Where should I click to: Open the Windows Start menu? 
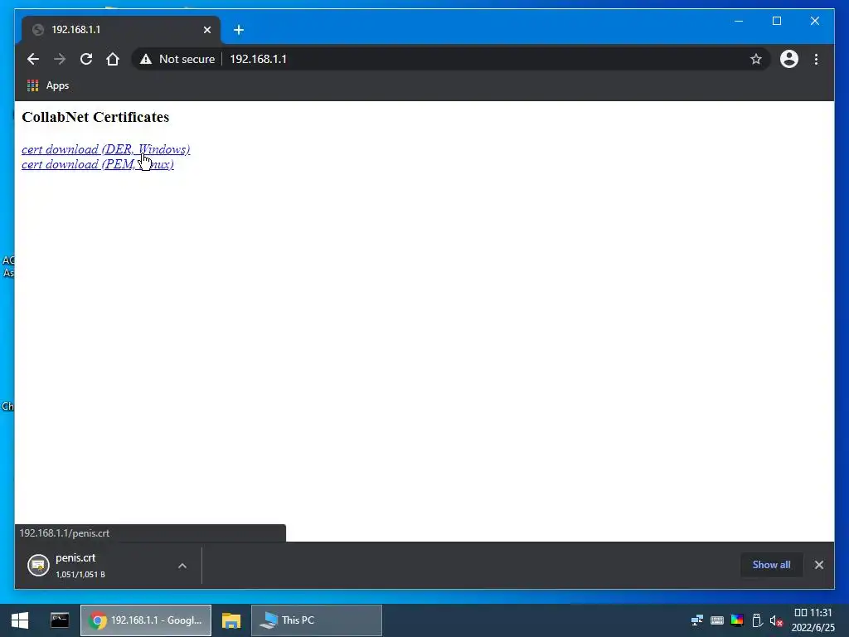tap(20, 620)
